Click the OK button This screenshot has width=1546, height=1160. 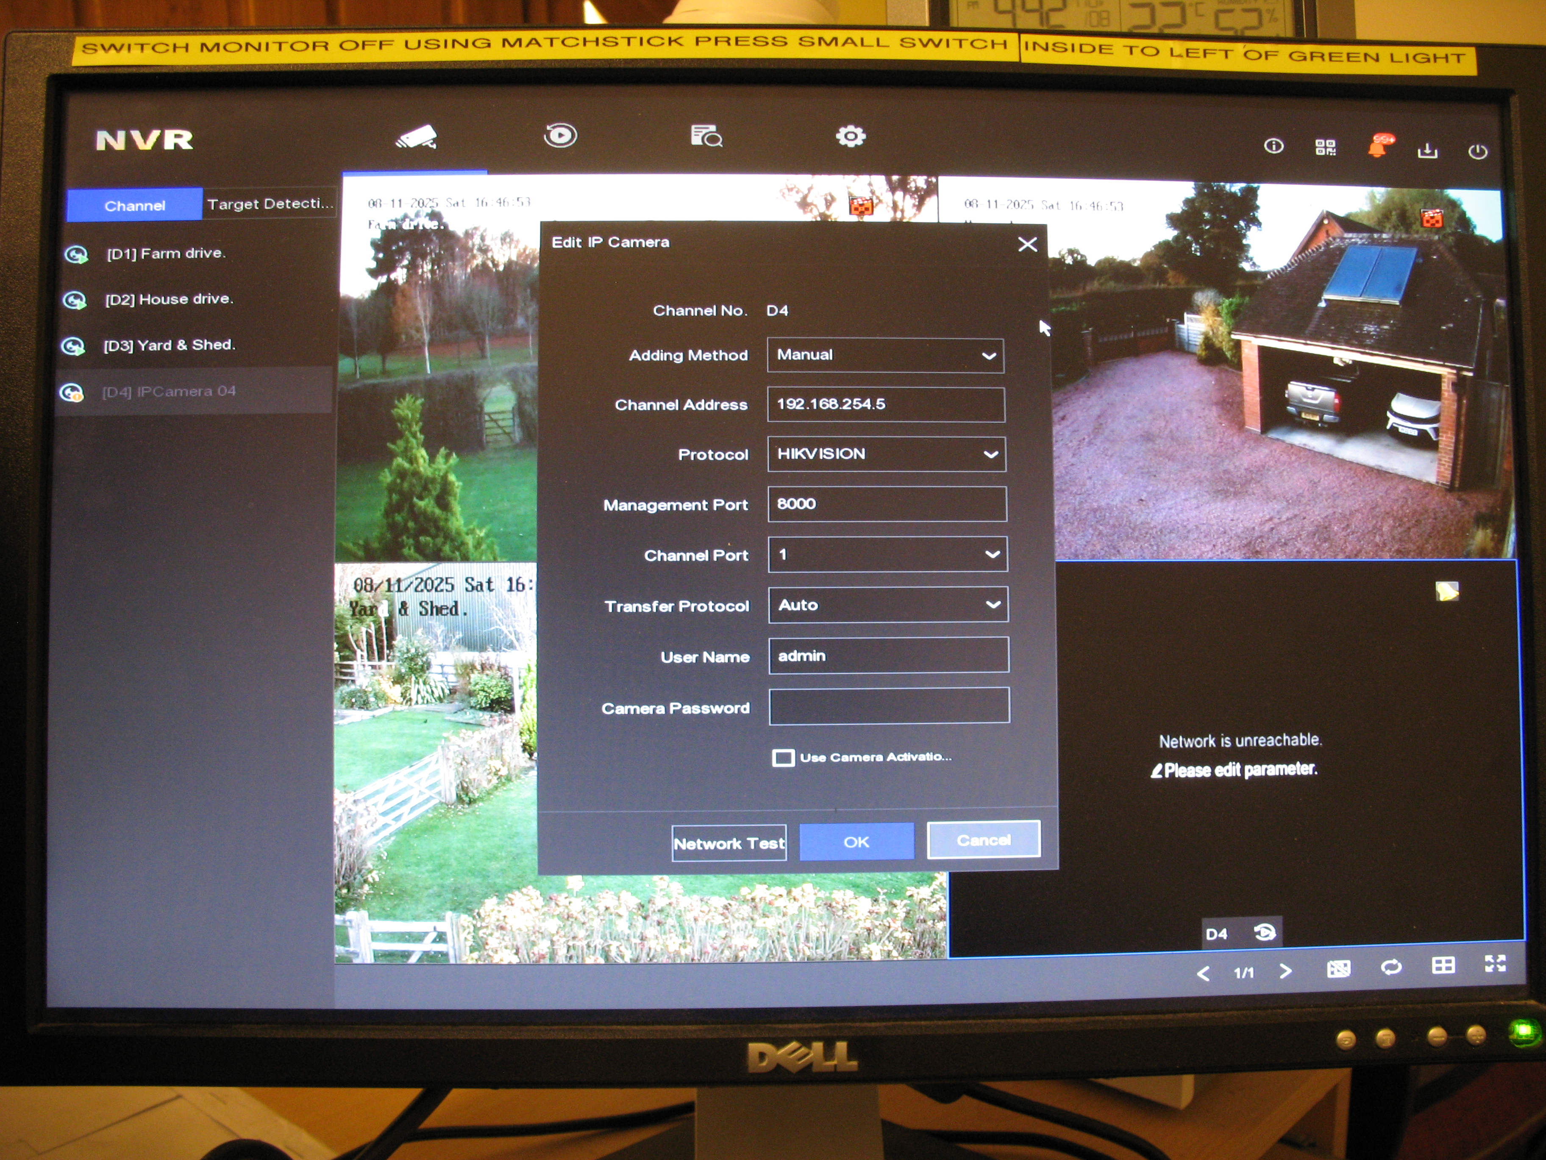coord(856,842)
